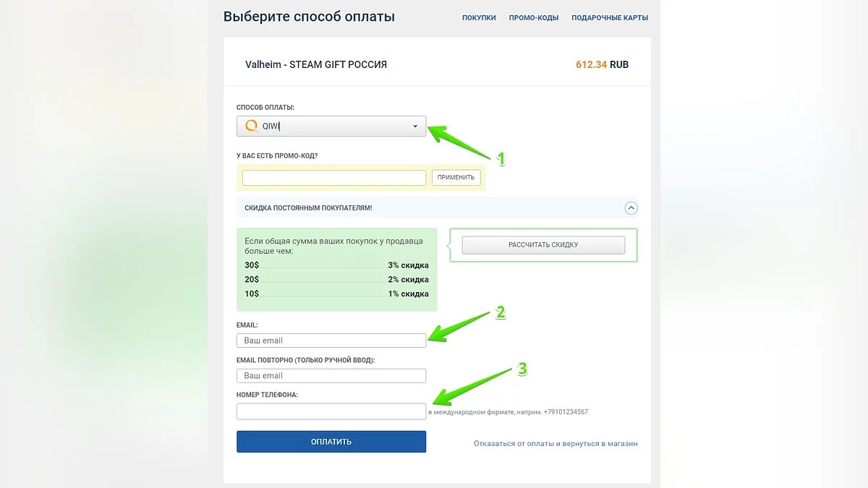The image size is (868, 488).
Task: Click the 30$ 3% скидка discount row
Action: 336,265
